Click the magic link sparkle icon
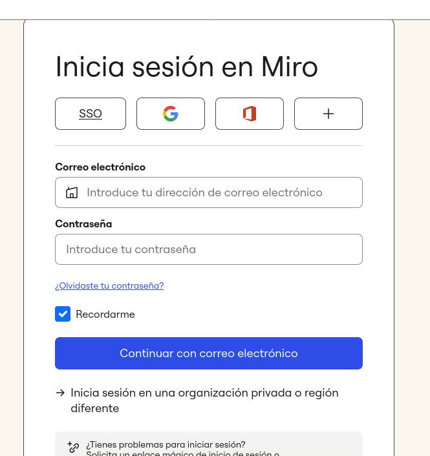The width and height of the screenshot is (430, 456). coord(73,446)
